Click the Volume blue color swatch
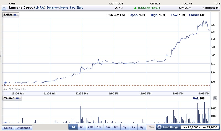This screenshot has height=131, width=221. click(17, 98)
